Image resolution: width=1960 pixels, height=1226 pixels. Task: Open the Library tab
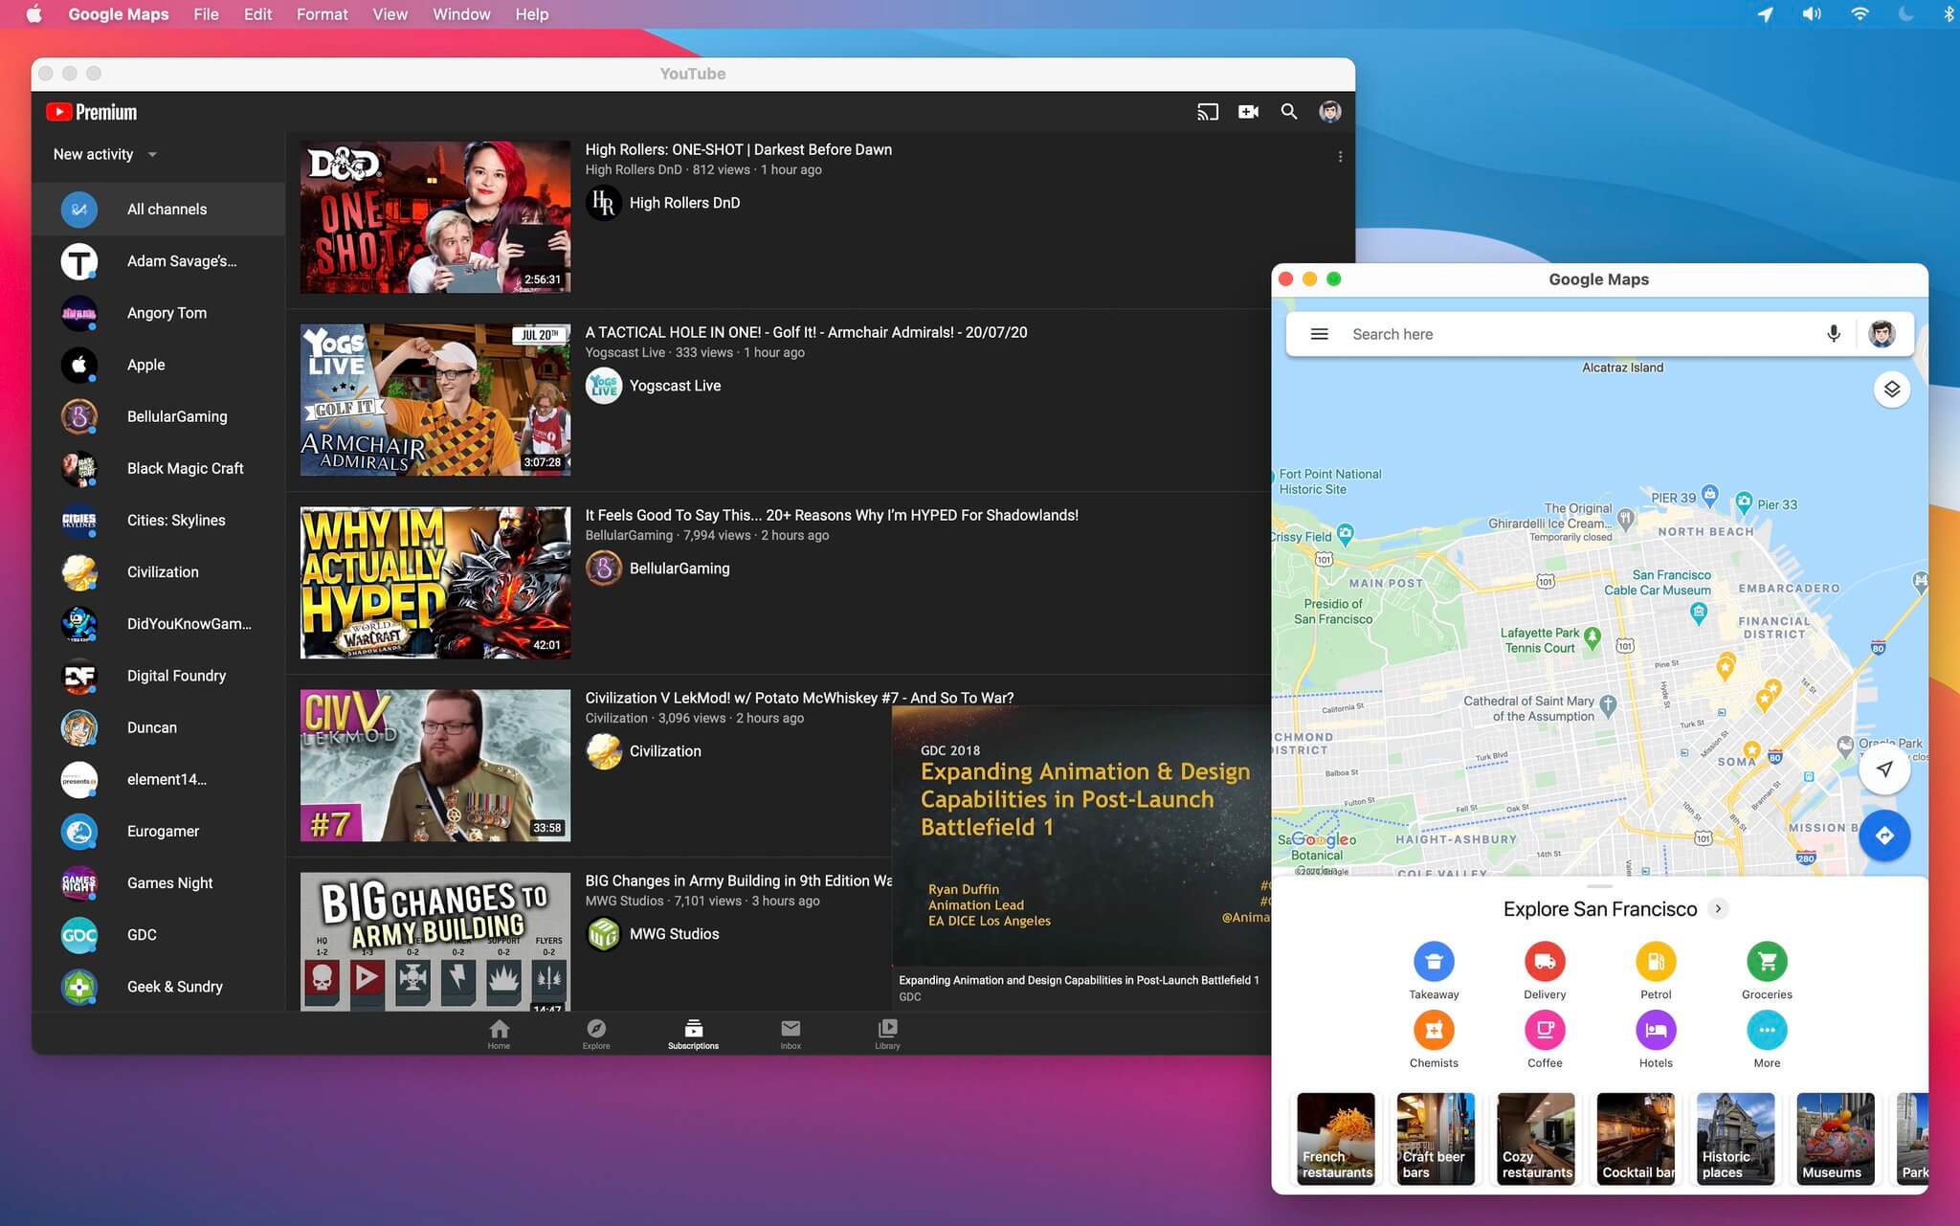[887, 1034]
